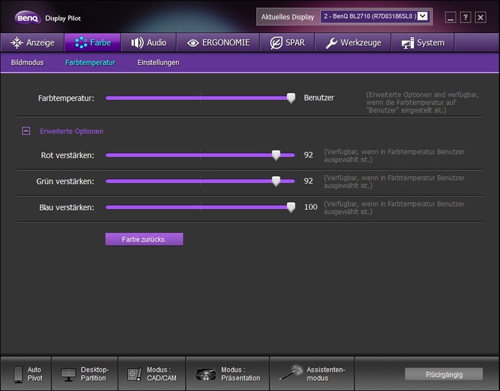The width and height of the screenshot is (500, 391).
Task: Click the Grün verstärken: label
Action: pyautogui.click(x=66, y=181)
